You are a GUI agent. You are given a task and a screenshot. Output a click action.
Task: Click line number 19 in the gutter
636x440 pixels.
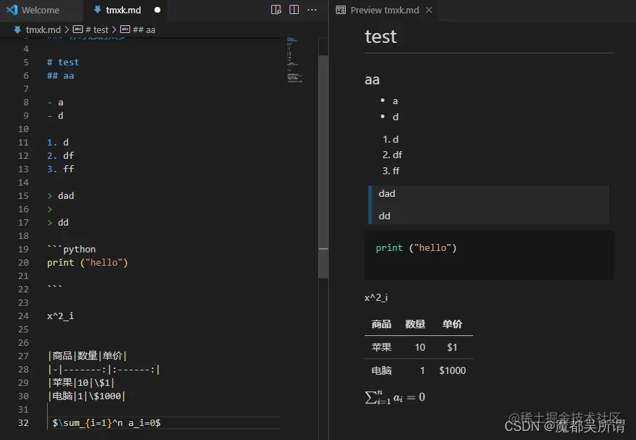pyautogui.click(x=23, y=250)
